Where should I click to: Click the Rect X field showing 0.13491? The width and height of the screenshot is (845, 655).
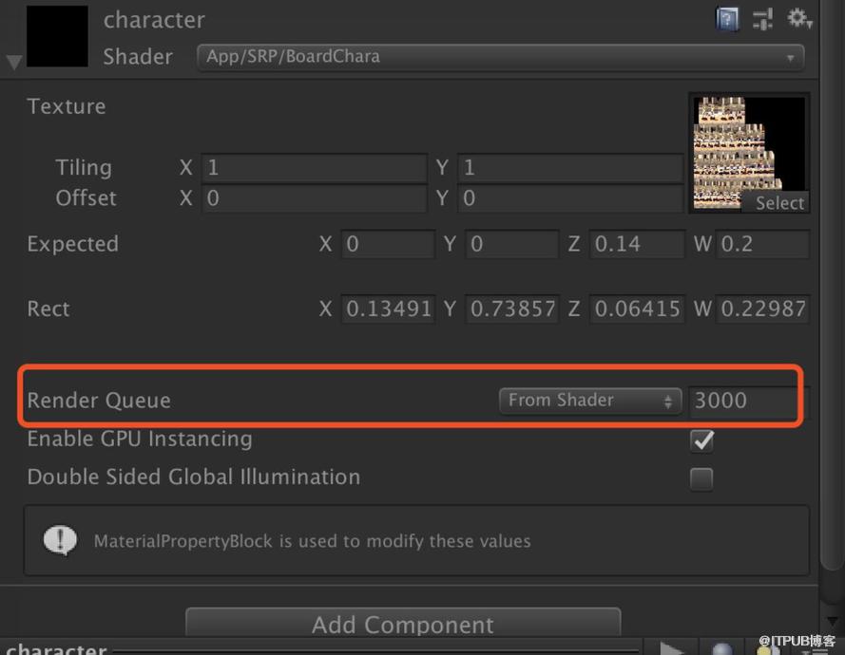coord(388,309)
